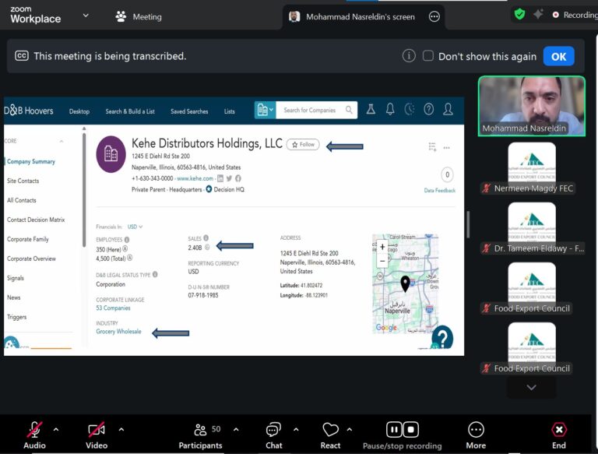Click the More options icon
Viewport: 598px width, 454px height.
click(x=476, y=430)
